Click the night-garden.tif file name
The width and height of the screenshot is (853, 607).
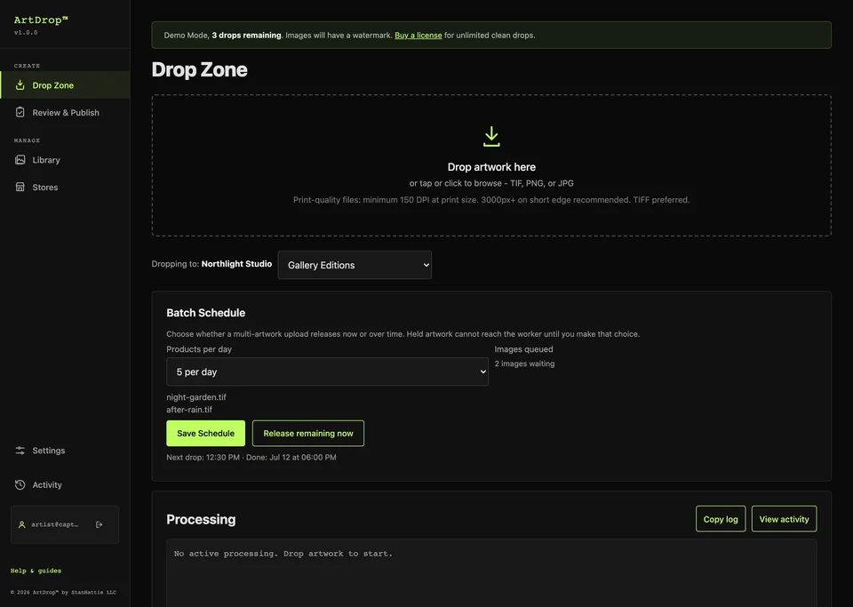196,397
